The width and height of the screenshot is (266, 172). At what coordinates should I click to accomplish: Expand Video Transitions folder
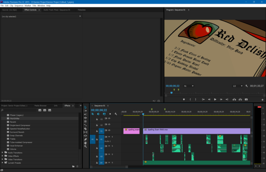coord(2,159)
